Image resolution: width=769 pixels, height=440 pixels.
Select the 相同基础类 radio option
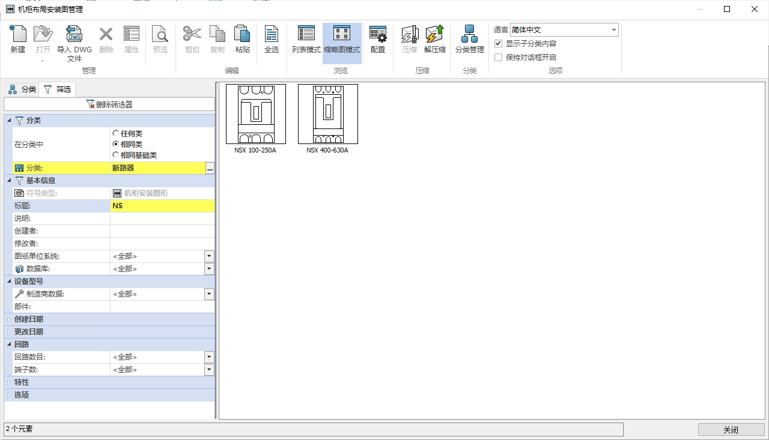116,155
